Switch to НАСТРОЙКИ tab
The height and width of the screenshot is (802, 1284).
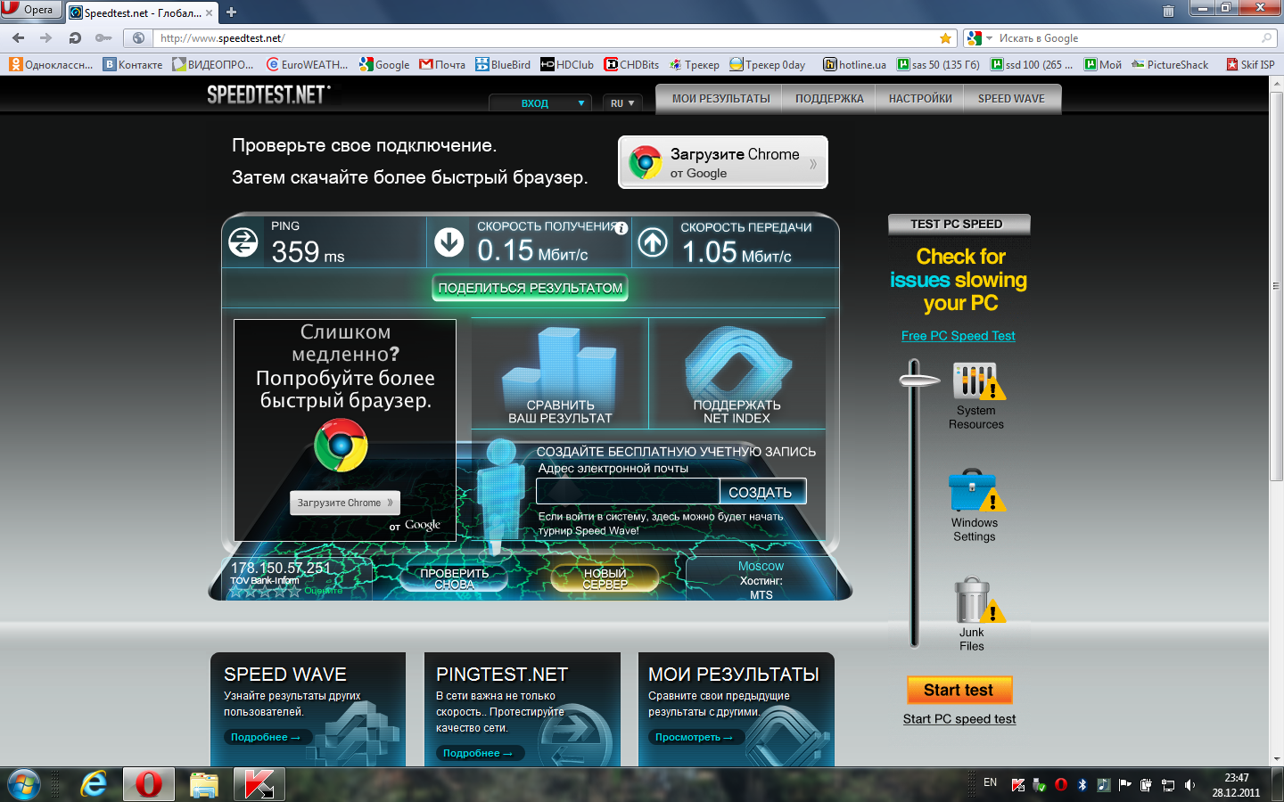[920, 99]
